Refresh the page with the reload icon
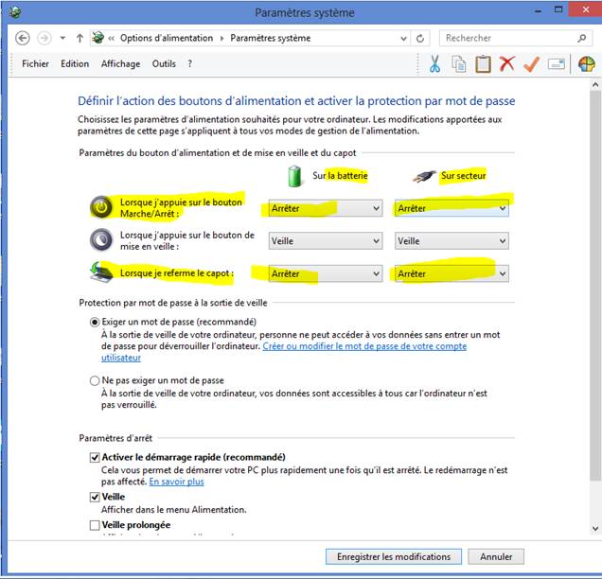 click(x=420, y=39)
